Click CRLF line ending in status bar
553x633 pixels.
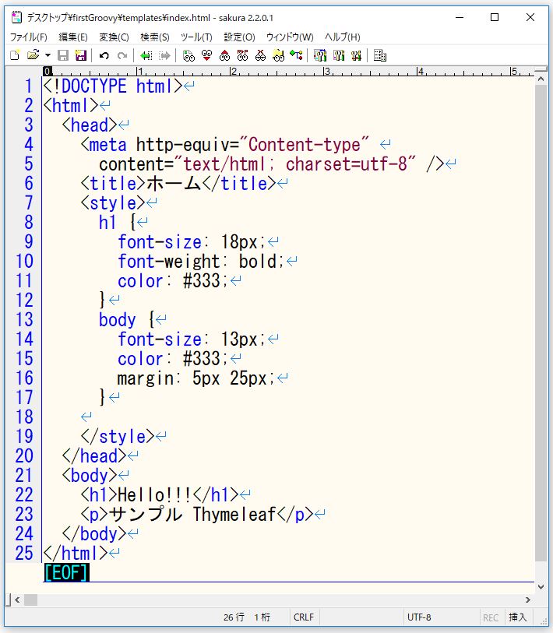[303, 617]
